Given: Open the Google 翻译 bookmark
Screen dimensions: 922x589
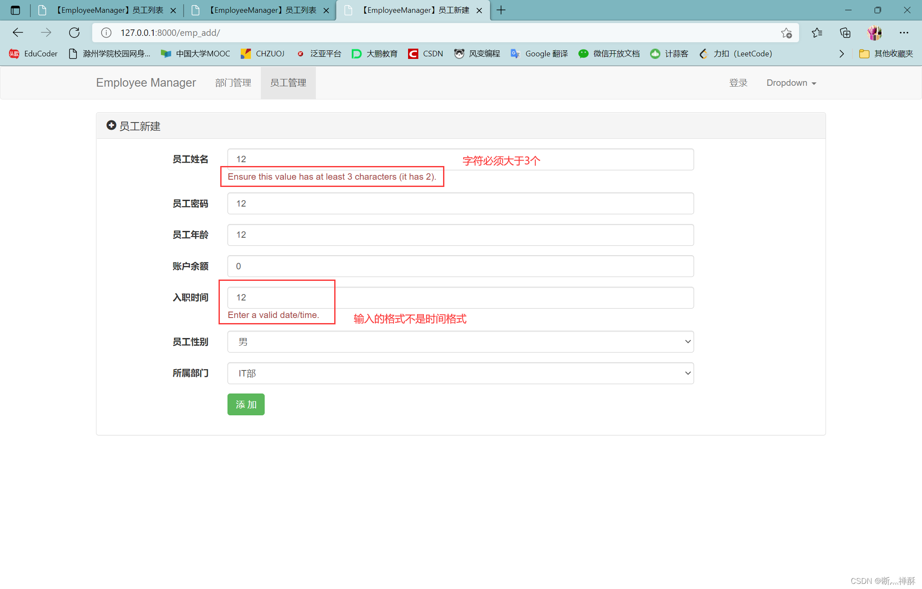Looking at the screenshot, I should click(x=539, y=54).
